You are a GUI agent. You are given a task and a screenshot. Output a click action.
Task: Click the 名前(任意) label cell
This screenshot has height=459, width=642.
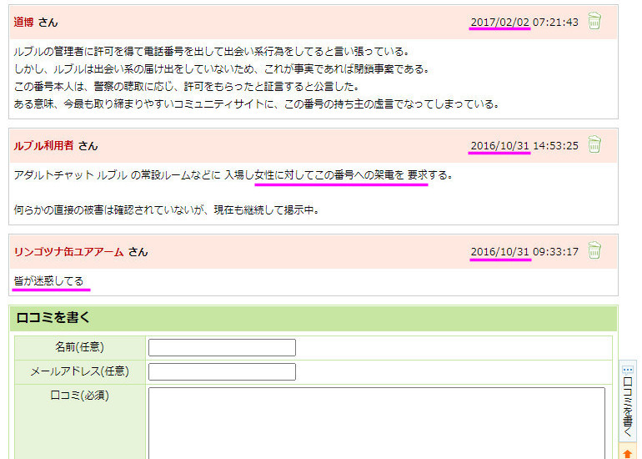point(80,347)
